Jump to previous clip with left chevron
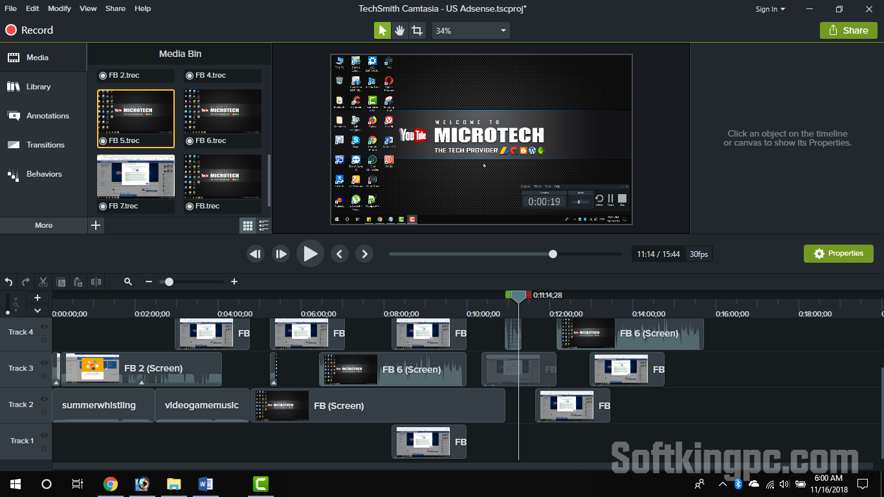Image resolution: width=884 pixels, height=497 pixels. 340,254
